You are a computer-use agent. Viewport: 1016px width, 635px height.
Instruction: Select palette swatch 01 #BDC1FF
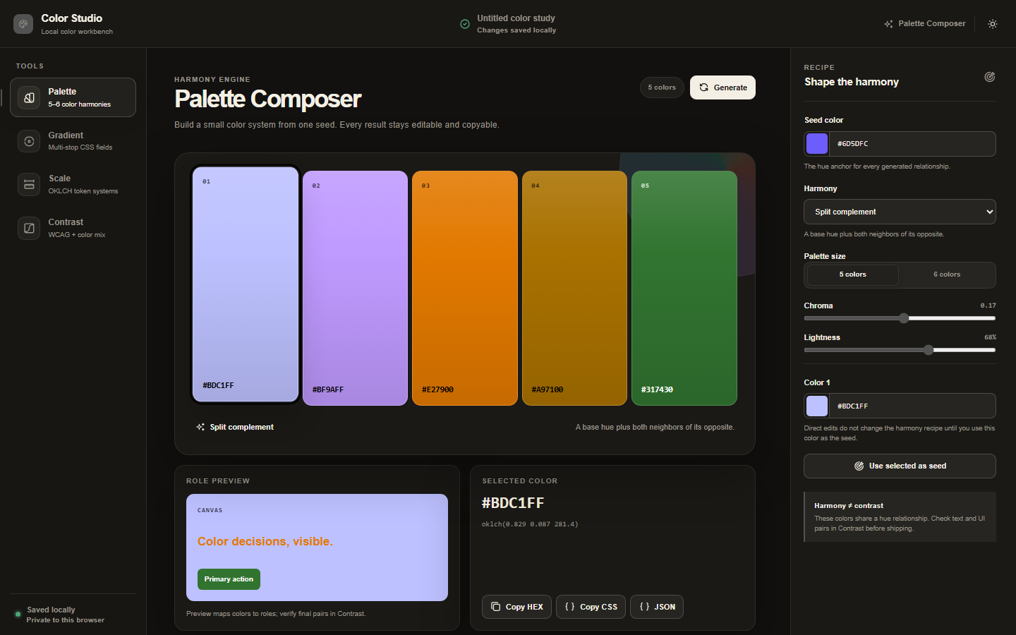246,284
